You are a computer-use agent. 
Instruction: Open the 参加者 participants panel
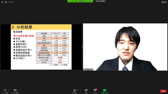[x=75, y=91]
